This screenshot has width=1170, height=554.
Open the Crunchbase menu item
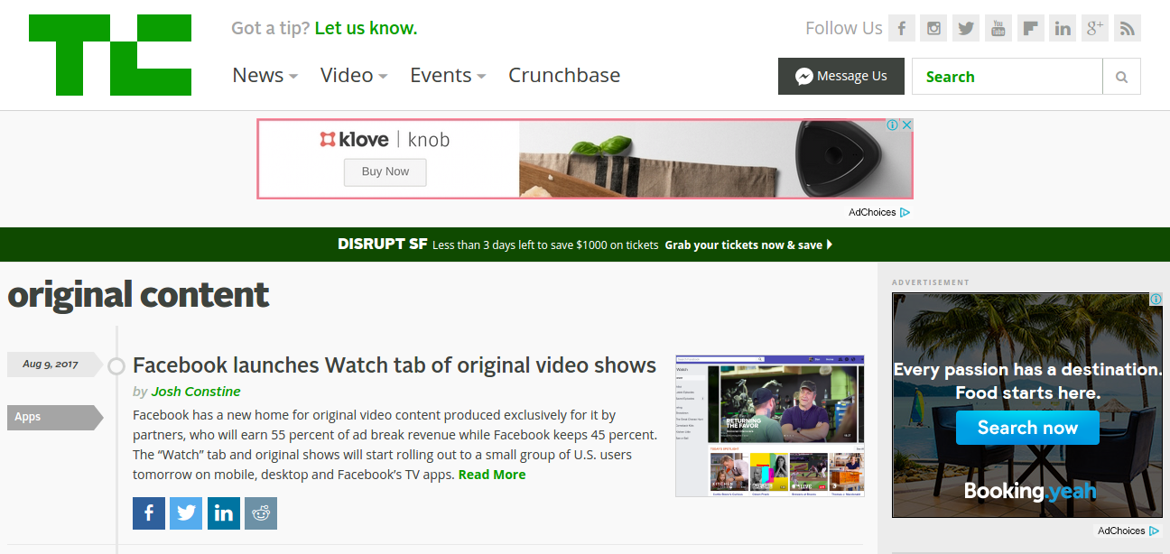coord(564,75)
